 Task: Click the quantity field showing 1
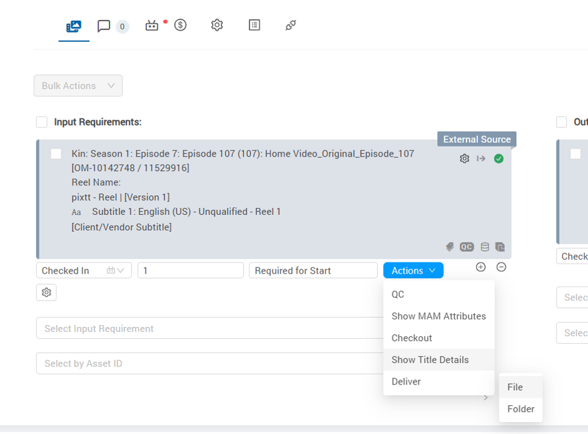click(191, 271)
